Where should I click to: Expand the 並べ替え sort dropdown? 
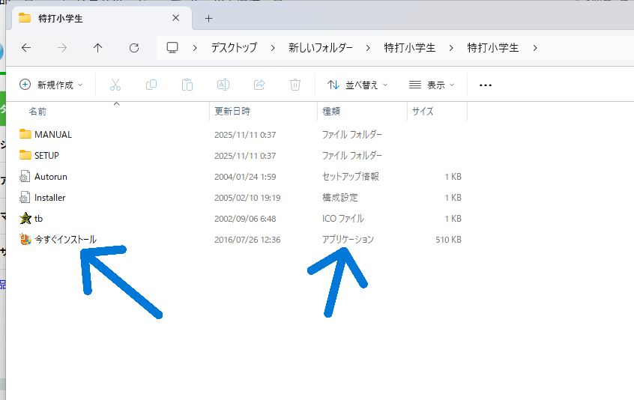pyautogui.click(x=358, y=85)
